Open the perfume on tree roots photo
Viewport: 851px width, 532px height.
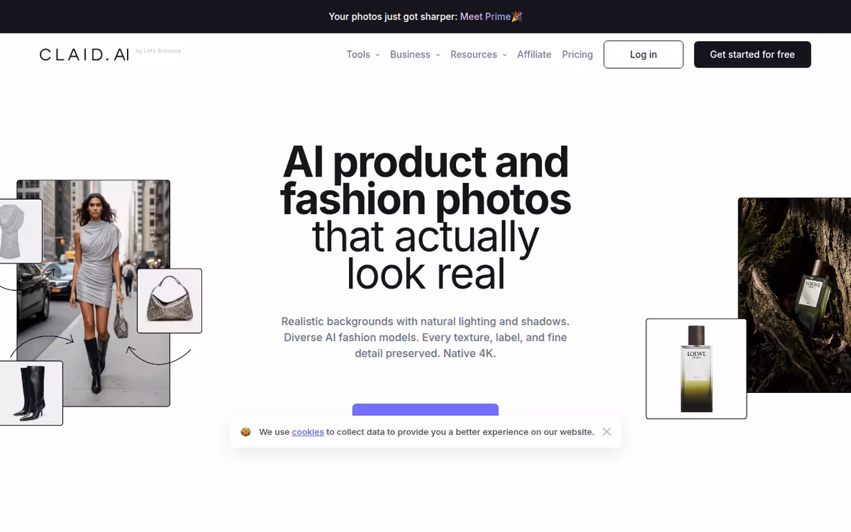pos(794,295)
